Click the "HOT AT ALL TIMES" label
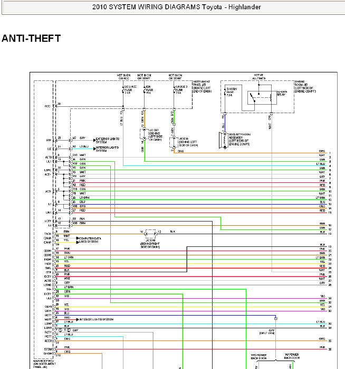 tap(258, 77)
